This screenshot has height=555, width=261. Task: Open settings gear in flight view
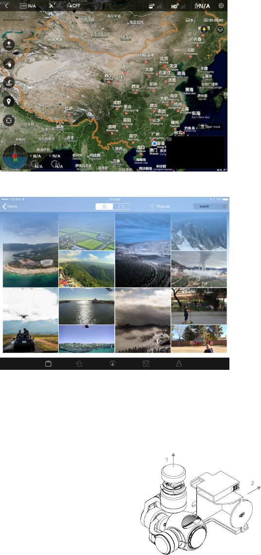click(221, 6)
